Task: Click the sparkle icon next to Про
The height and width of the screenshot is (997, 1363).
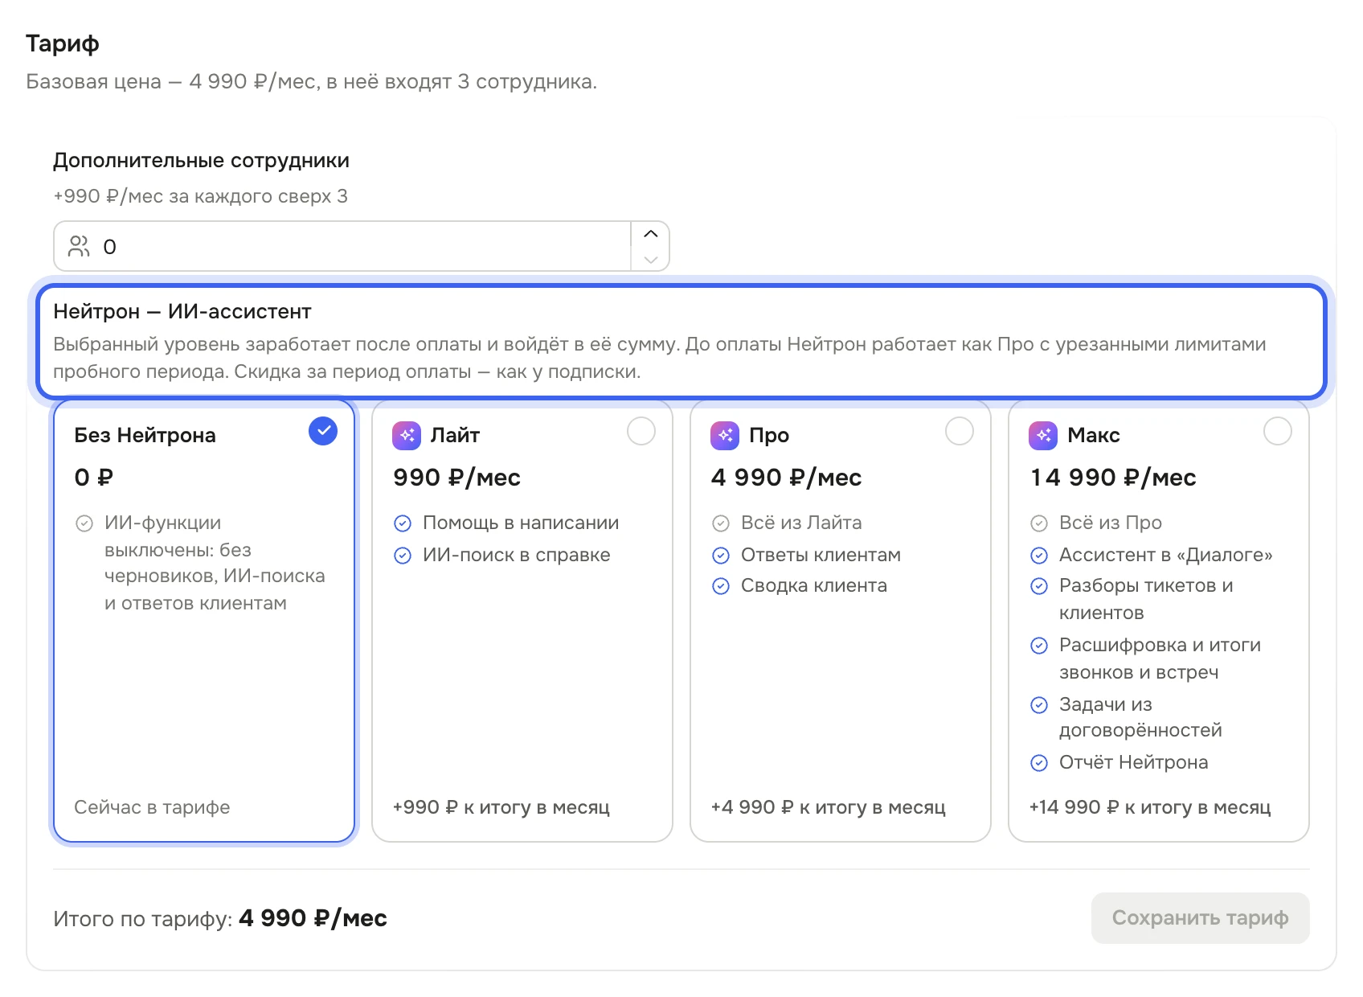Action: tap(725, 436)
